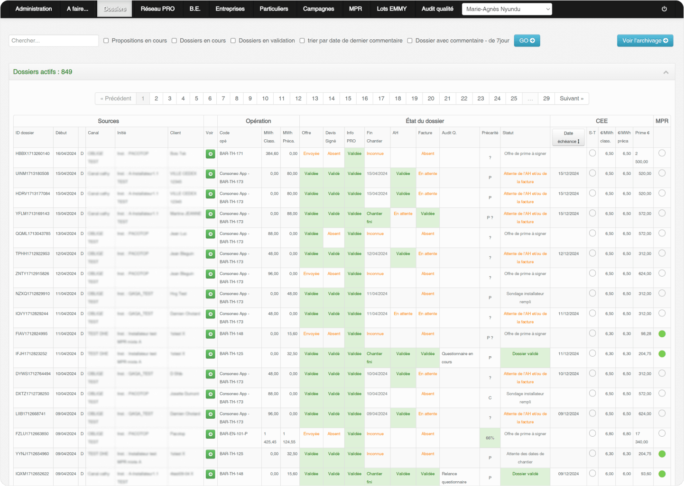The height and width of the screenshot is (486, 684).
Task: Sort by Date échéance column
Action: (x=568, y=137)
